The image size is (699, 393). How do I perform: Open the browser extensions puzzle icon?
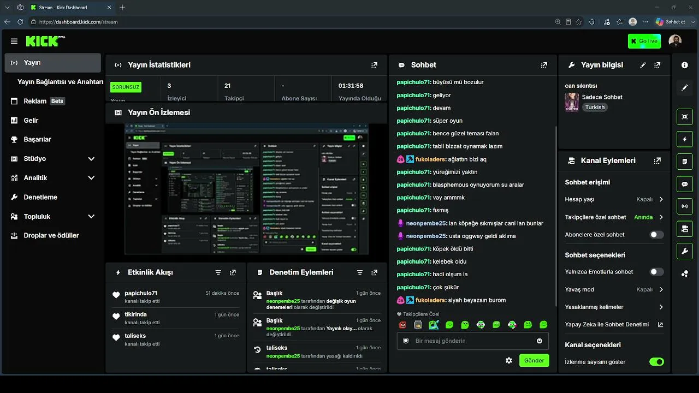(x=592, y=22)
